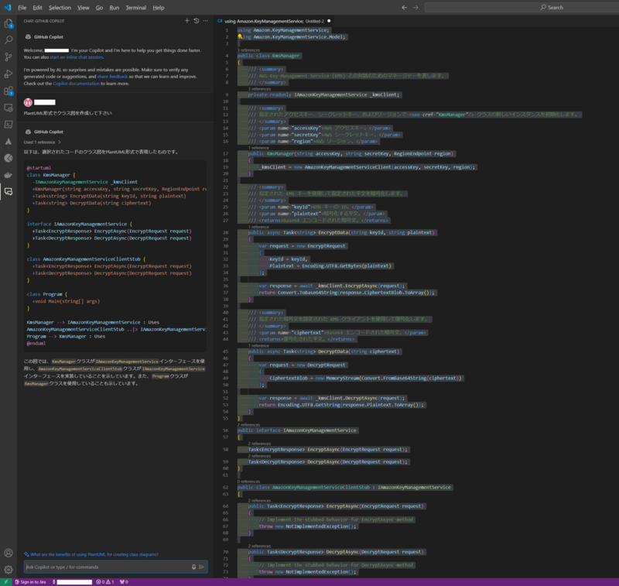
Task: Click the share feedback link
Action: coord(112,77)
